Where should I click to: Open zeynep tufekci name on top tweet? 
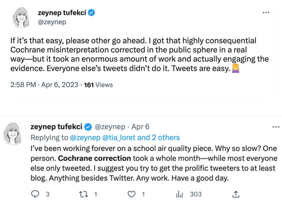(x=62, y=13)
